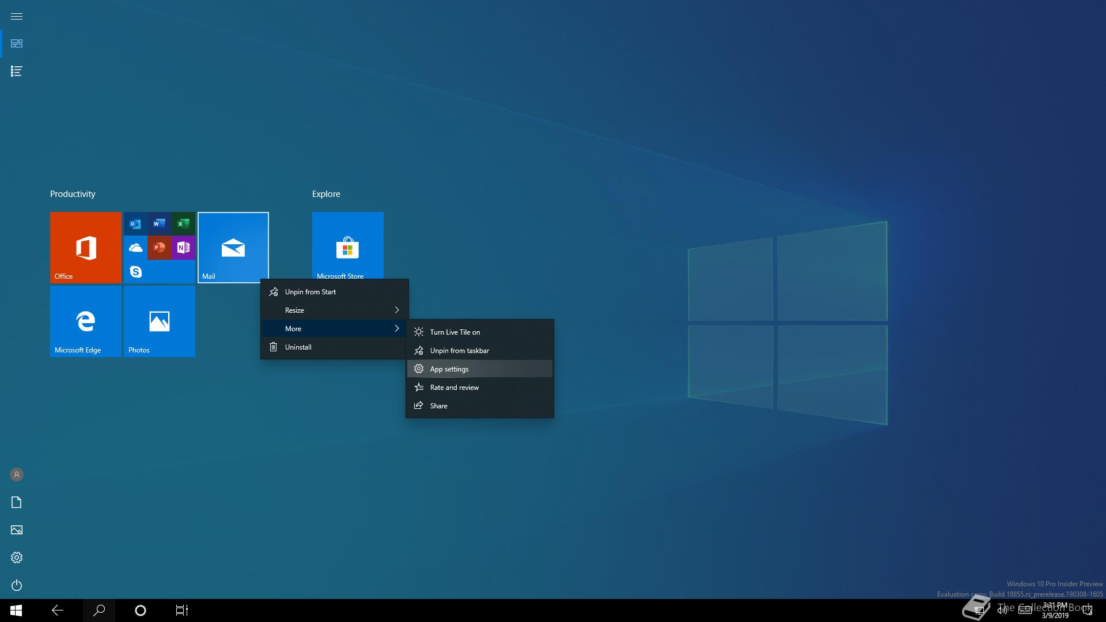Open the Microsoft Store tile

[348, 245]
